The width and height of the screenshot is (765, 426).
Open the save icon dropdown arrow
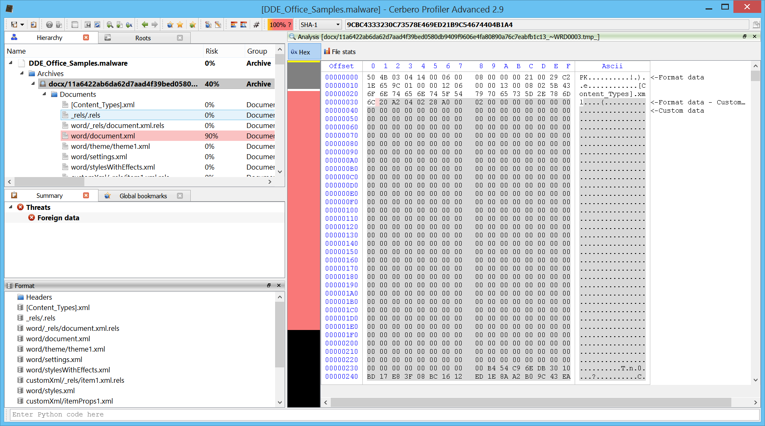coord(22,25)
